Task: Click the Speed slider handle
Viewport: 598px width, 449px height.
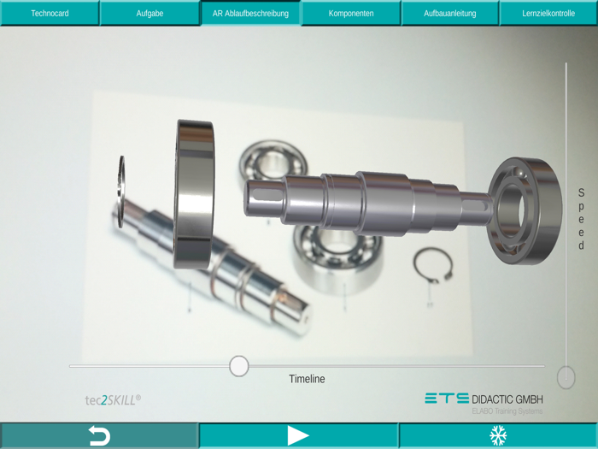Action: click(566, 377)
